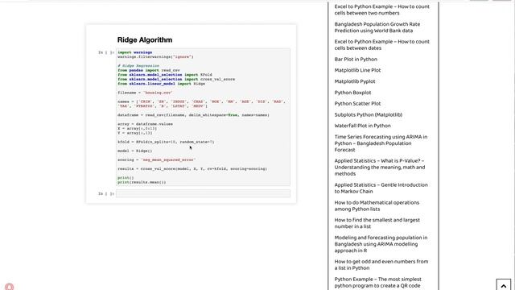
Task: Click the 'from pandas import read_csv' line
Action: (x=148, y=70)
